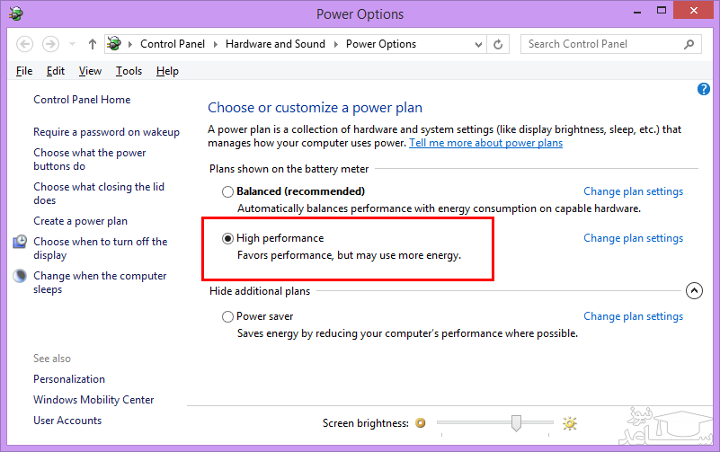Select the Balanced (recommended) power plan
Viewport: 720px width, 452px height.
click(x=227, y=191)
